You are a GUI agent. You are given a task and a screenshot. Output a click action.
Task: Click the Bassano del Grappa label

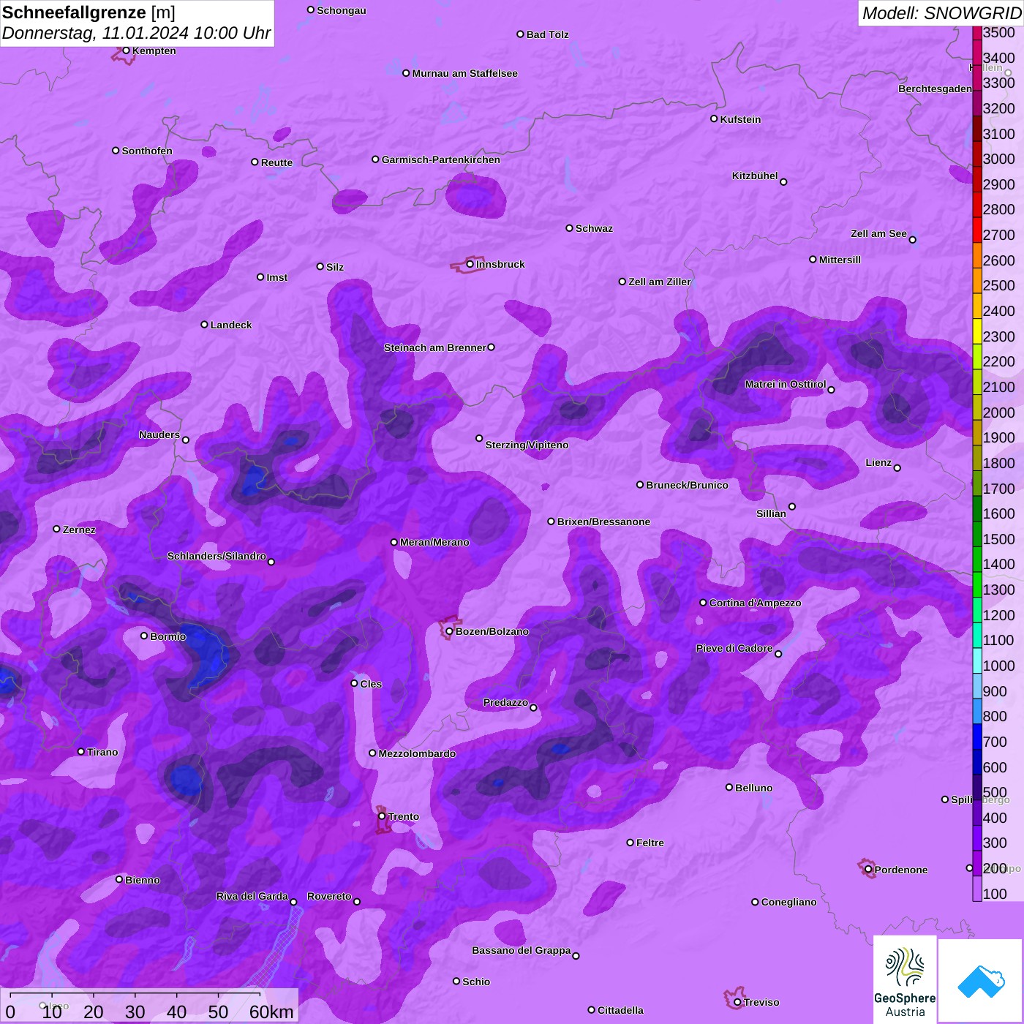(x=521, y=950)
